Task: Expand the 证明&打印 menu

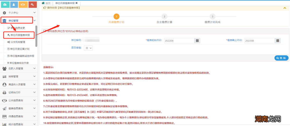Action: pyautogui.click(x=34, y=93)
